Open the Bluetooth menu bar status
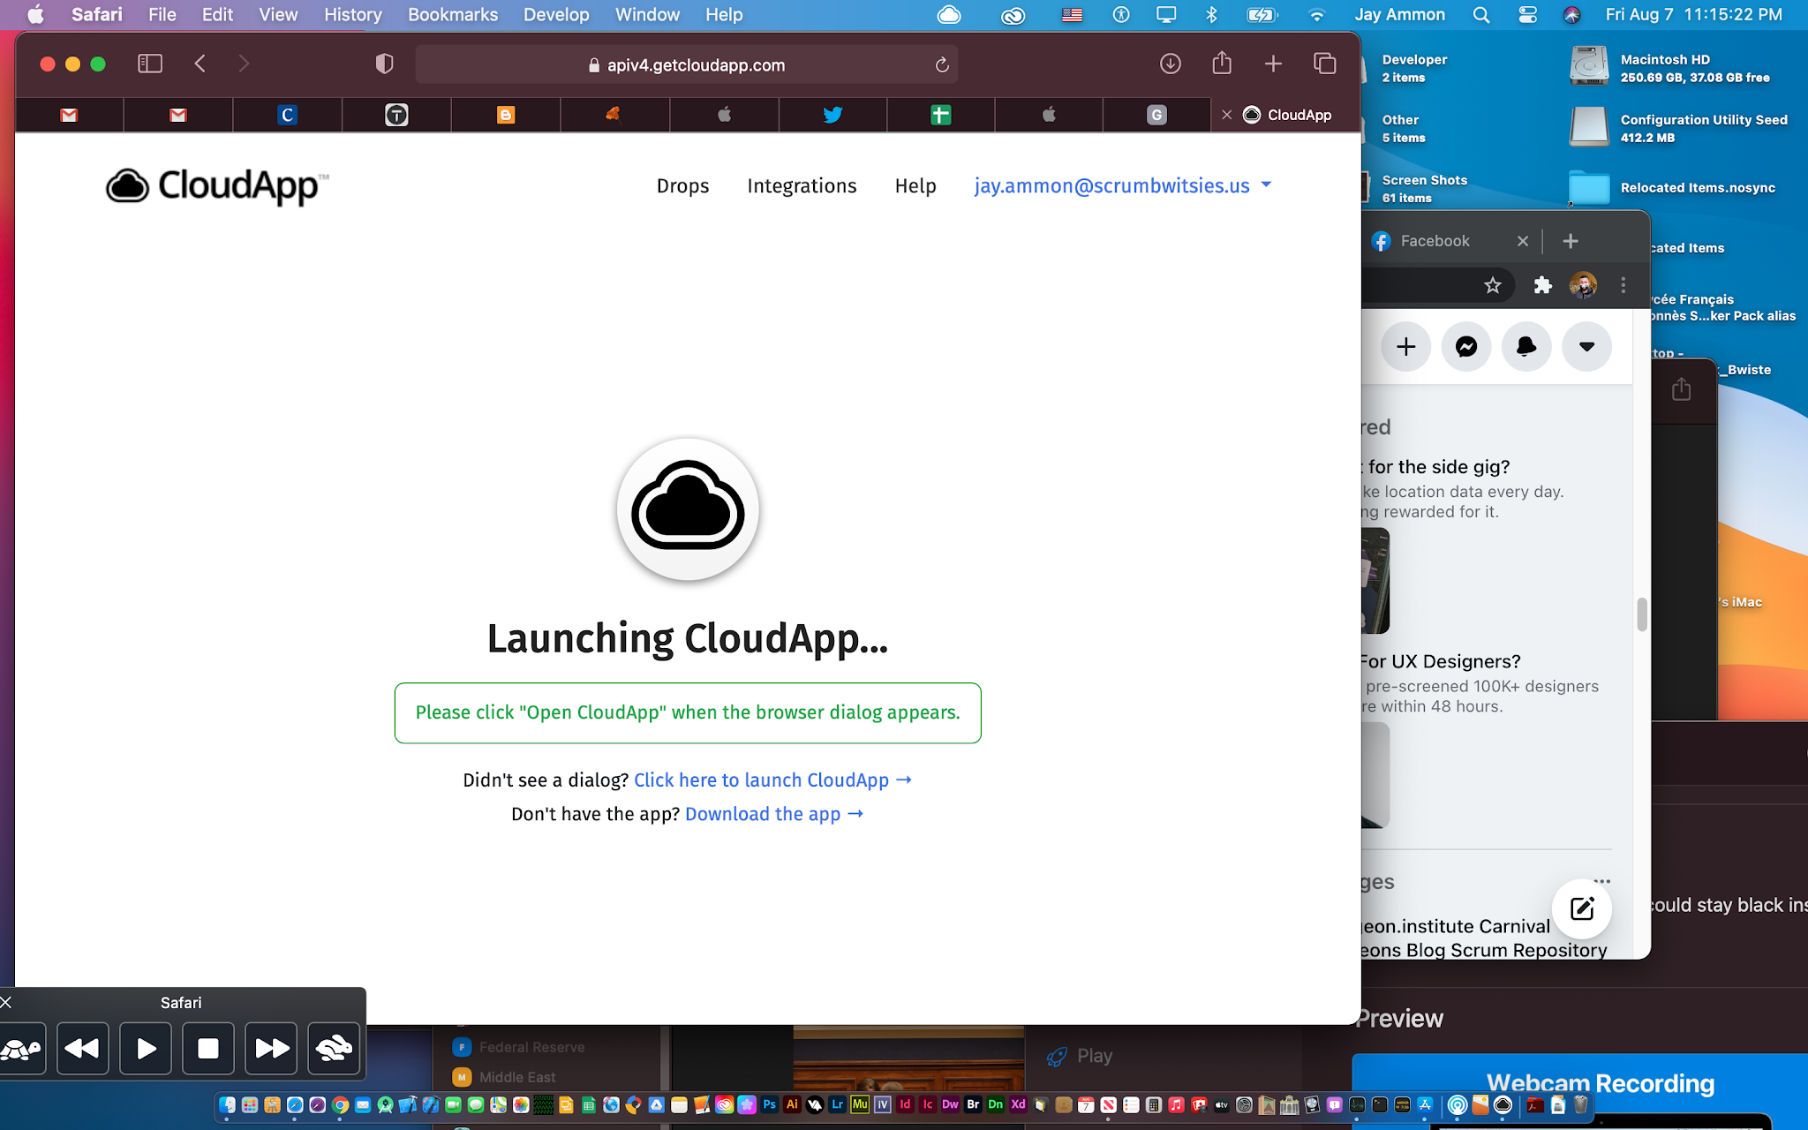The height and width of the screenshot is (1130, 1808). pyautogui.click(x=1211, y=15)
